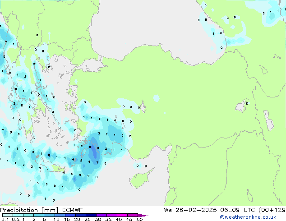Click the 1–2 mm legend color swatch
Viewport: 286px width, 221px height.
click(x=28, y=215)
